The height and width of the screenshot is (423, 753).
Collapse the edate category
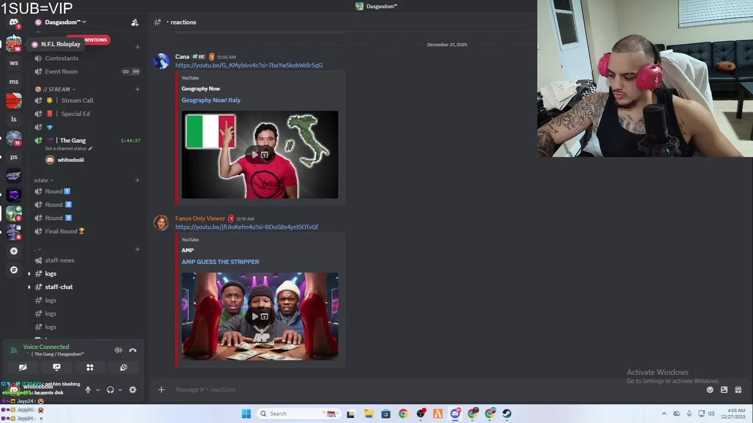(x=44, y=180)
